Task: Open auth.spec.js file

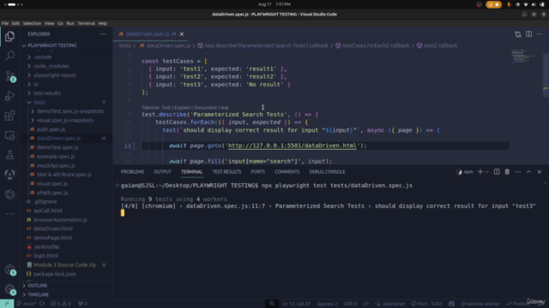Action: [51, 129]
